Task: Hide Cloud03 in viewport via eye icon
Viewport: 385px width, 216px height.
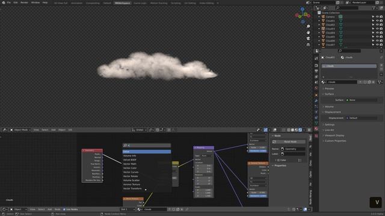Action: [x=377, y=29]
